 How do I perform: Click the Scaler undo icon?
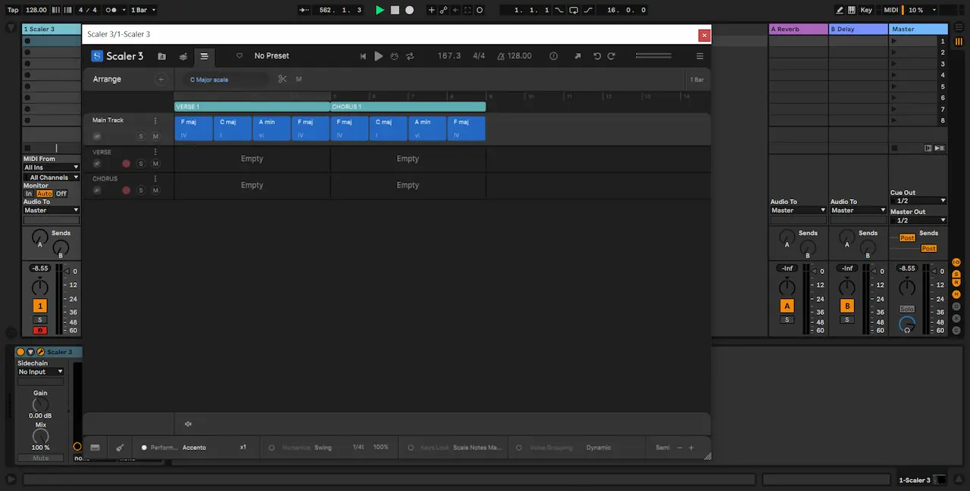597,56
